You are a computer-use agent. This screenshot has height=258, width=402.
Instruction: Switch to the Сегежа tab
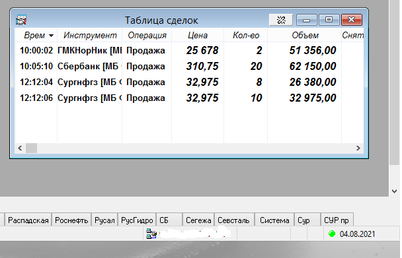point(198,220)
